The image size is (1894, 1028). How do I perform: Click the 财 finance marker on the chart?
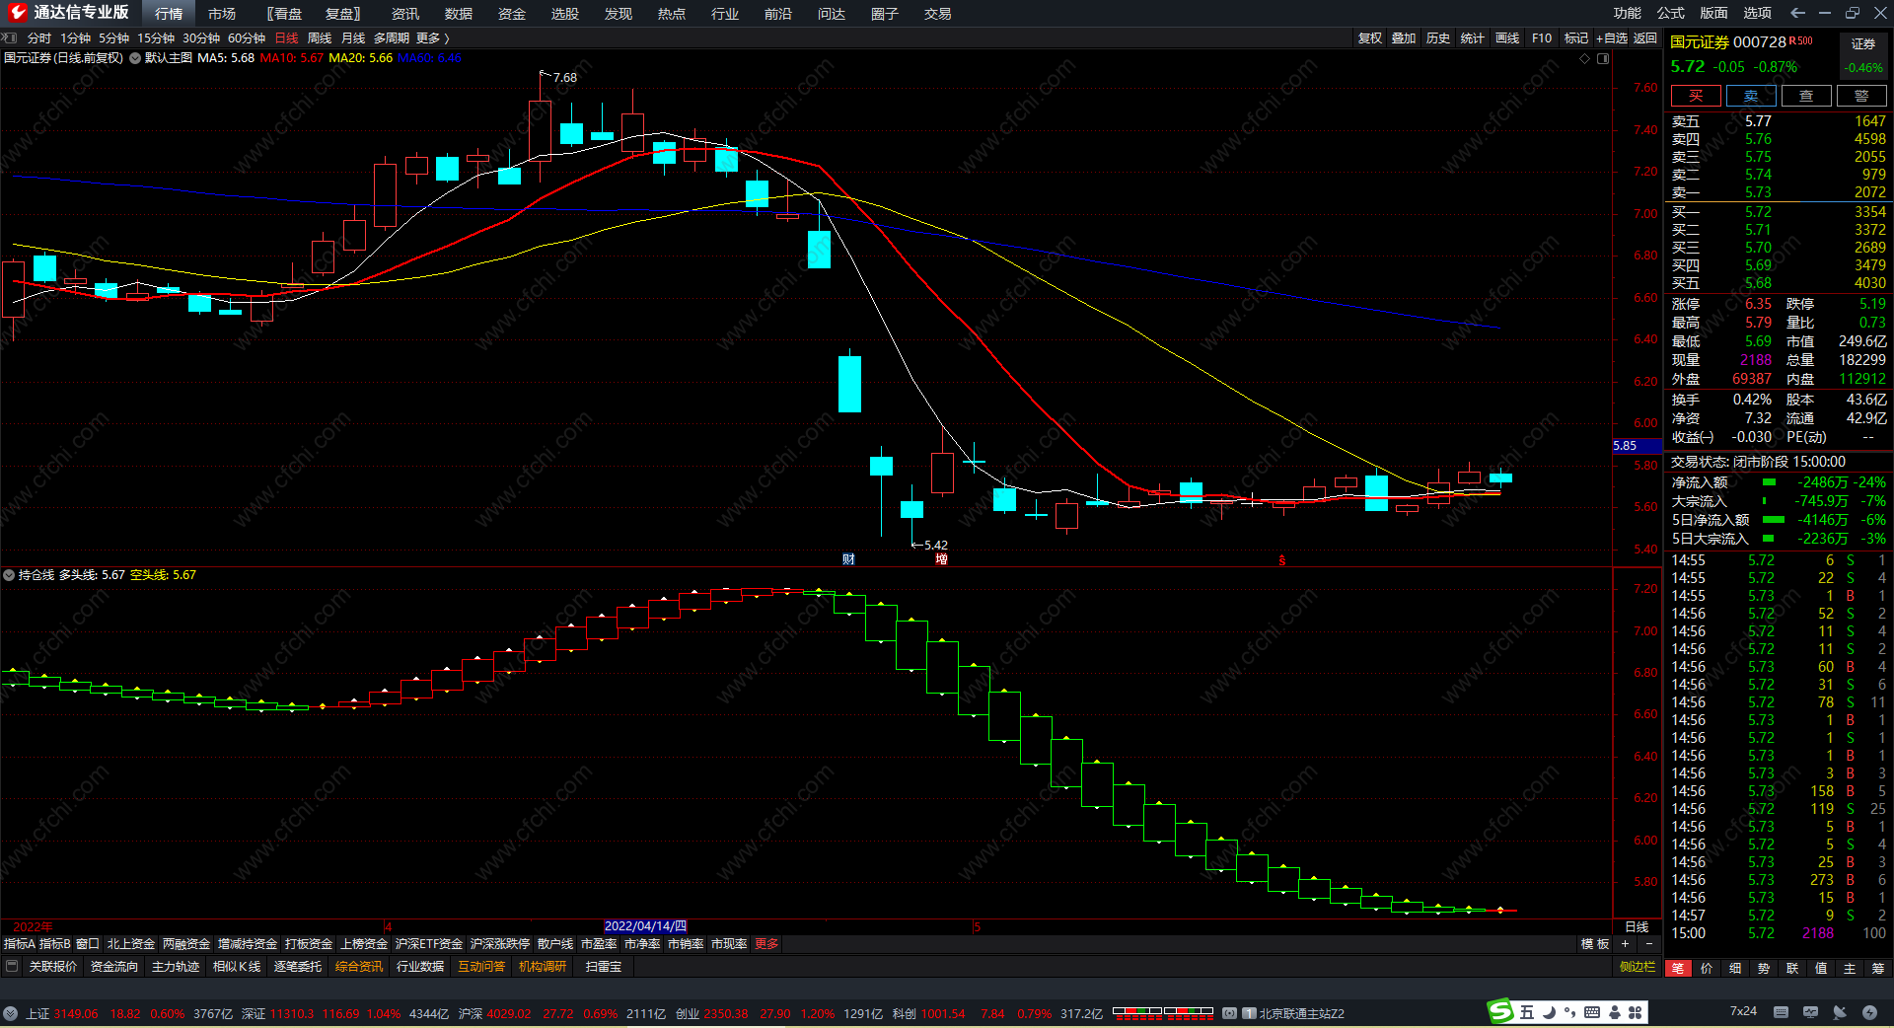(x=848, y=559)
